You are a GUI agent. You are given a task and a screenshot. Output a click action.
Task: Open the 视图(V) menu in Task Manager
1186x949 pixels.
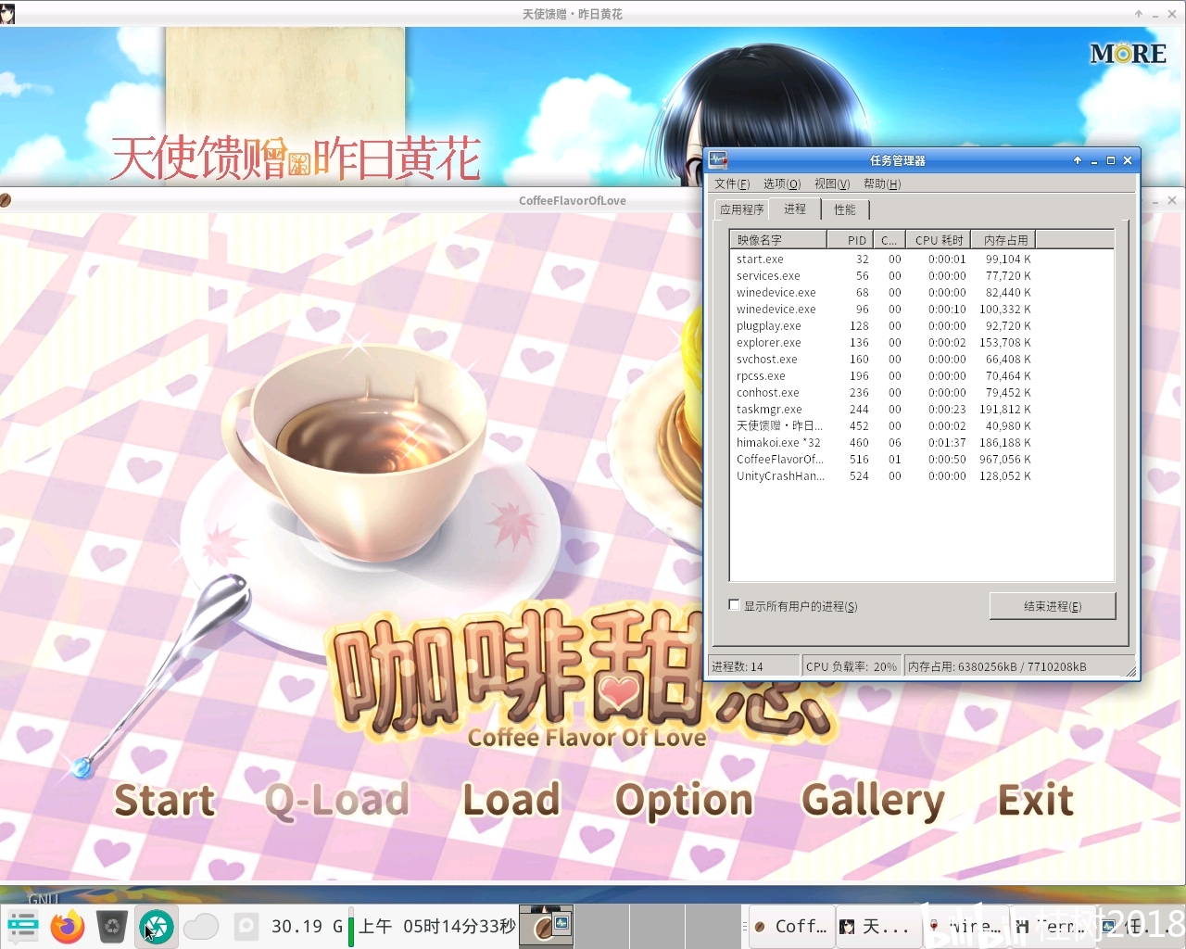tap(831, 183)
